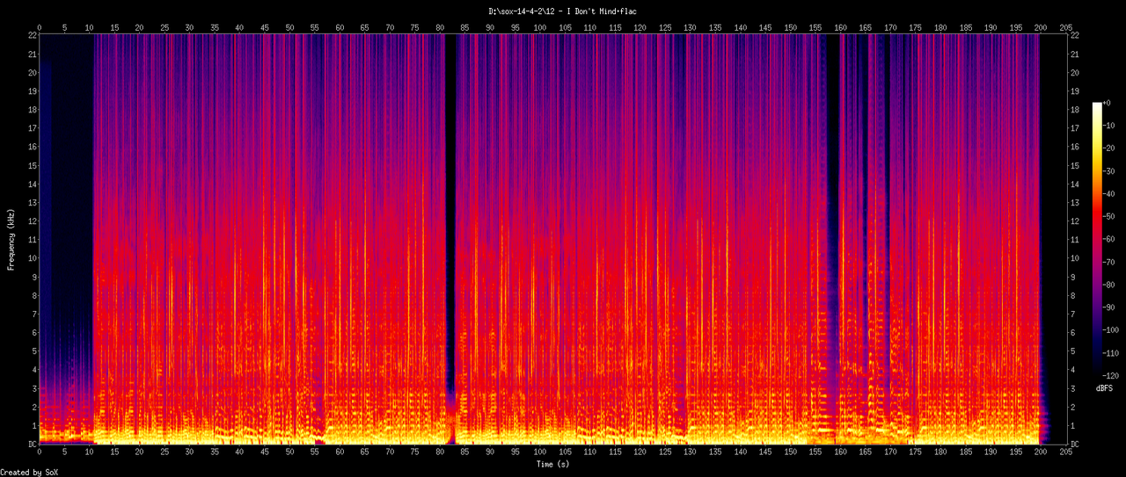Click the 'Time (s)' axis label
This screenshot has height=477, width=1126.
(x=554, y=464)
